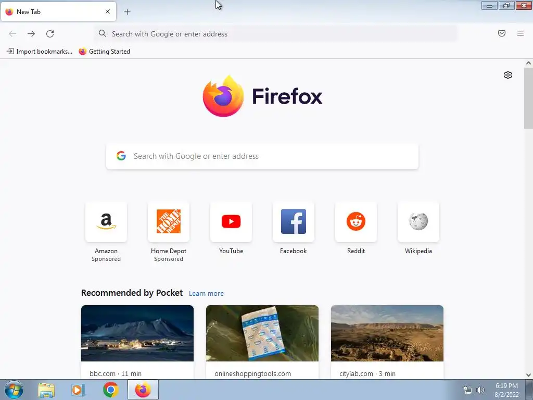Open the Windows Start menu

[x=14, y=390]
